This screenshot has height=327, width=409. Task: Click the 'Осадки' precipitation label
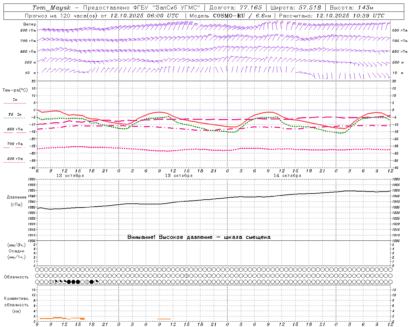point(17,251)
